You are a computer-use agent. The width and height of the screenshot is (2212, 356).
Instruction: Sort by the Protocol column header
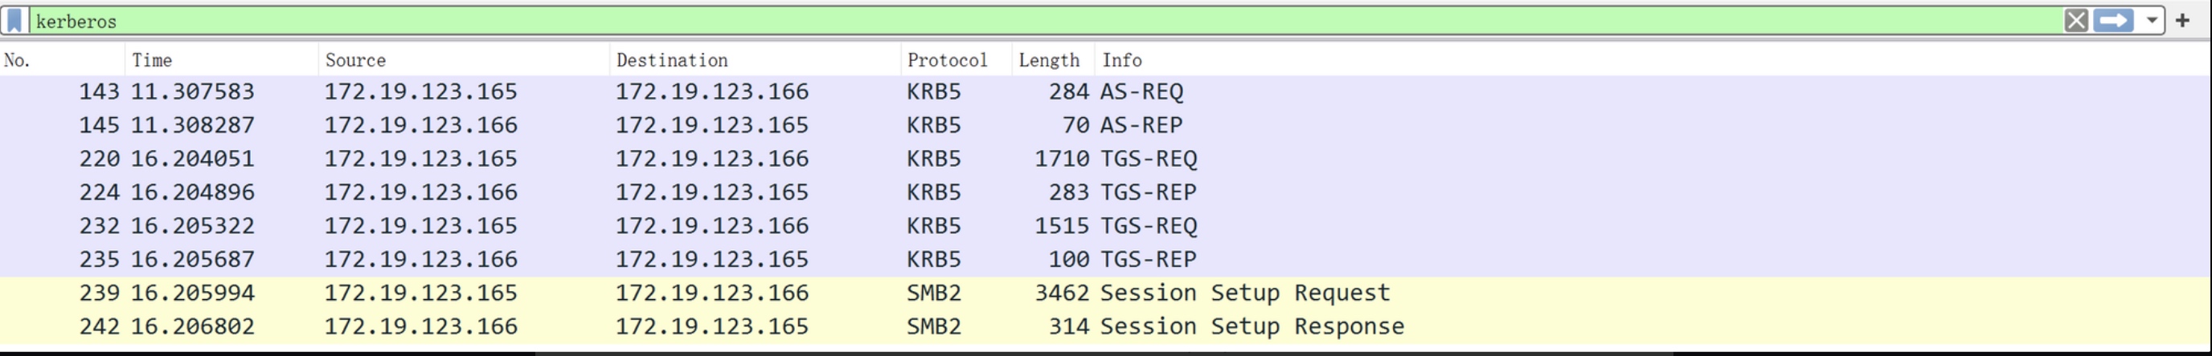coord(955,60)
